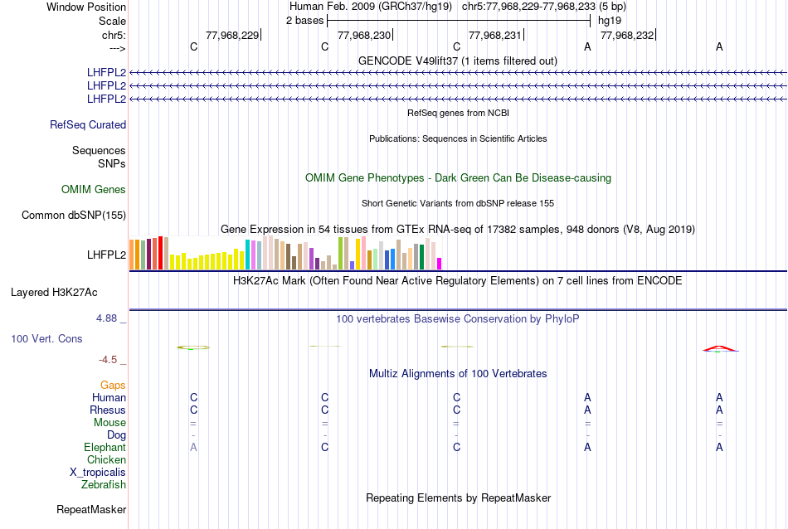The height and width of the screenshot is (529, 788).
Task: Click the '77,968,229' ruler position
Action: (232, 35)
